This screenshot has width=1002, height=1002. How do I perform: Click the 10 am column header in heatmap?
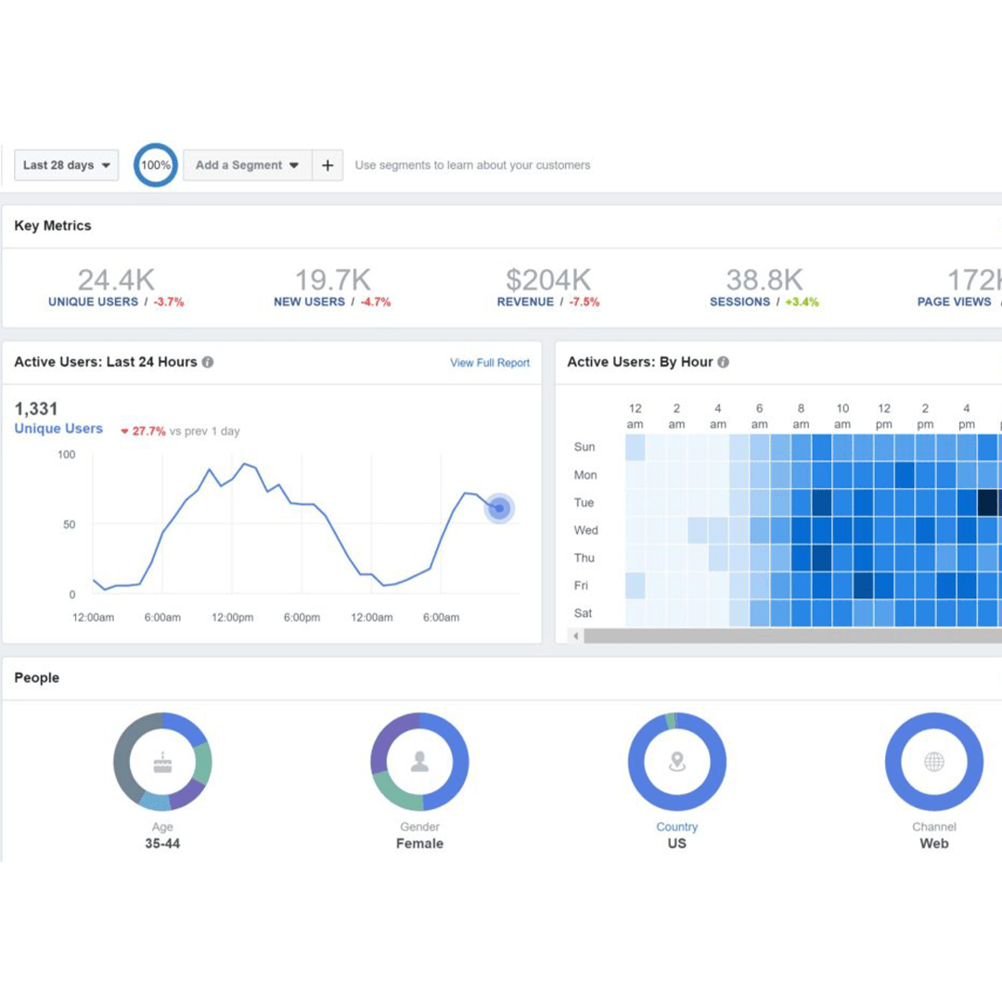842,416
